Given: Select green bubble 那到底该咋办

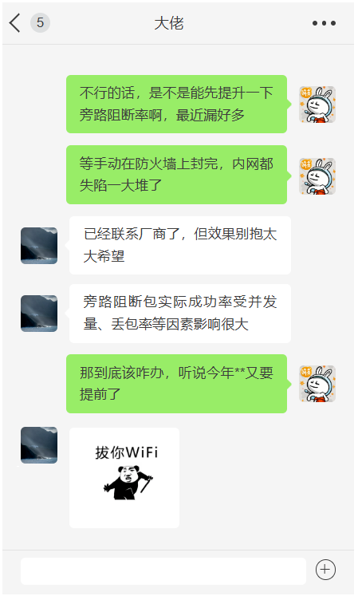Looking at the screenshot, I should (x=176, y=384).
